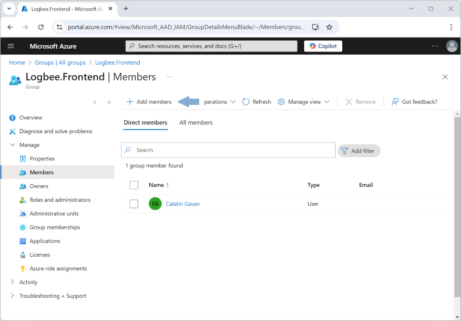Click the Got feedback? icon
Screen dimensions: 461x321
[x=395, y=102]
